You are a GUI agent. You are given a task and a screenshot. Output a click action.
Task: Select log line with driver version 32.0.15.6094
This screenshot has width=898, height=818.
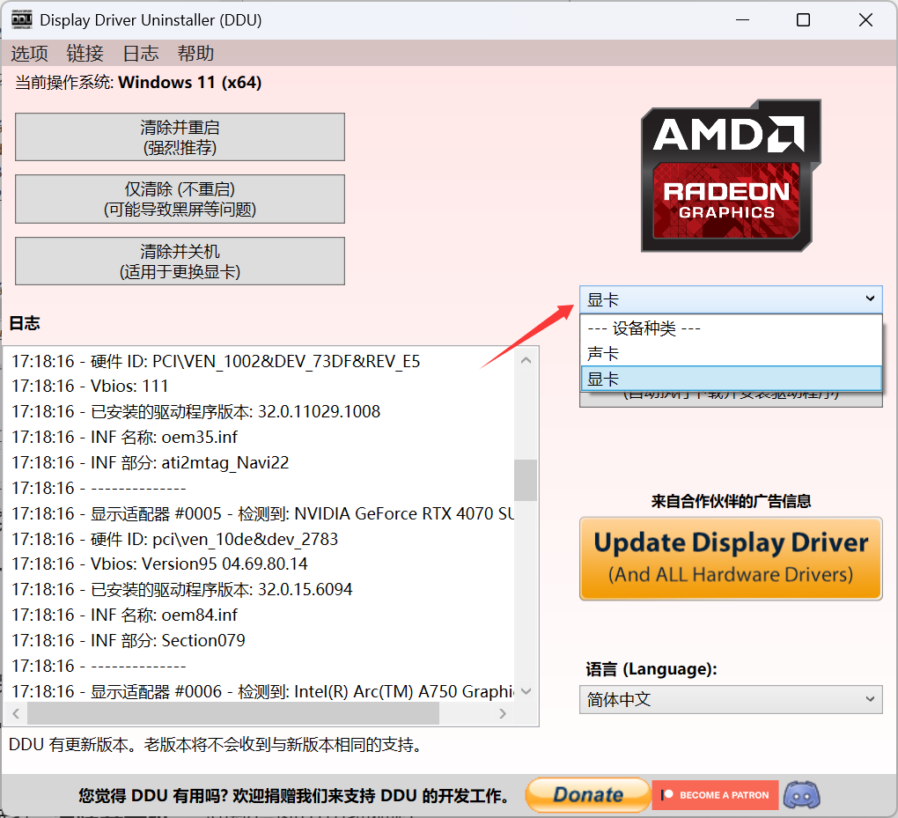[182, 589]
